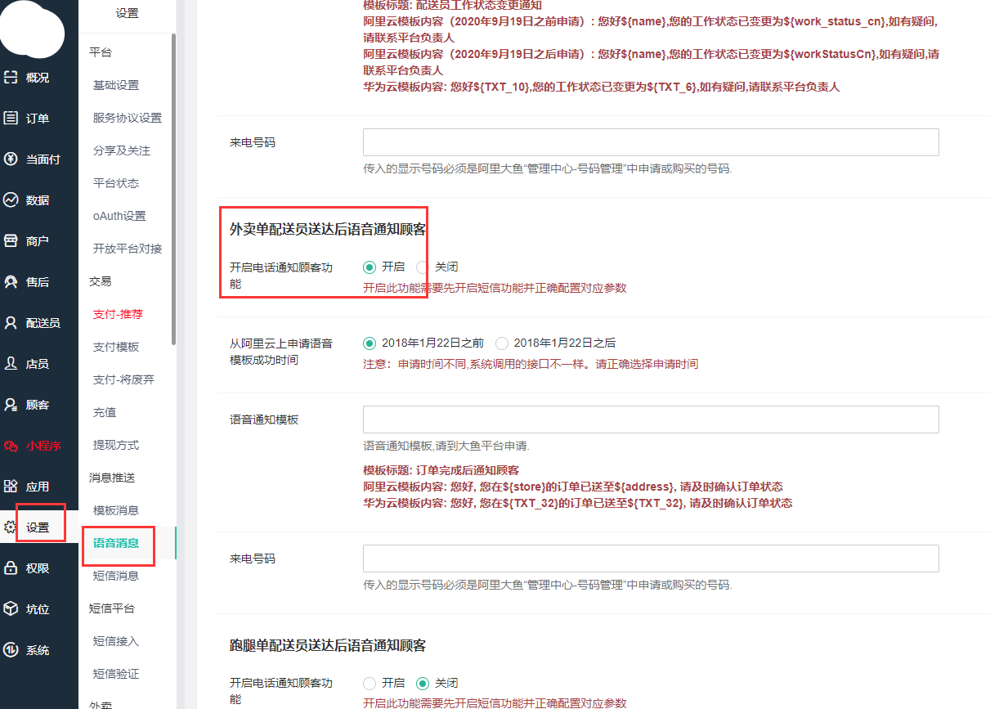
Task: Click the 订单 main navigation label
Action: tap(38, 119)
